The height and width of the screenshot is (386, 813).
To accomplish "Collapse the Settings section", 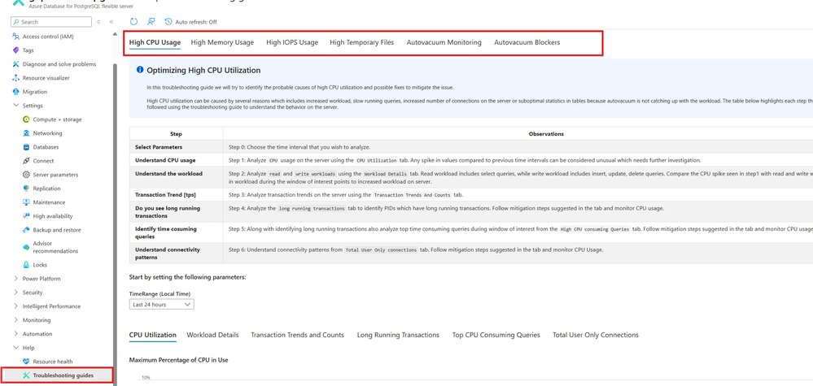I will click(x=15, y=106).
